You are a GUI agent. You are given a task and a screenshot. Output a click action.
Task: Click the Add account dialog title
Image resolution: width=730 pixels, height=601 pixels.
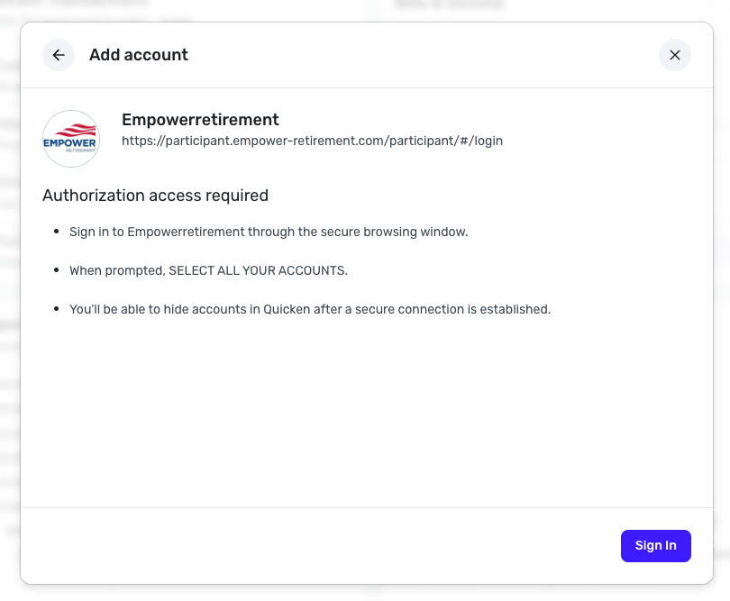pyautogui.click(x=139, y=55)
